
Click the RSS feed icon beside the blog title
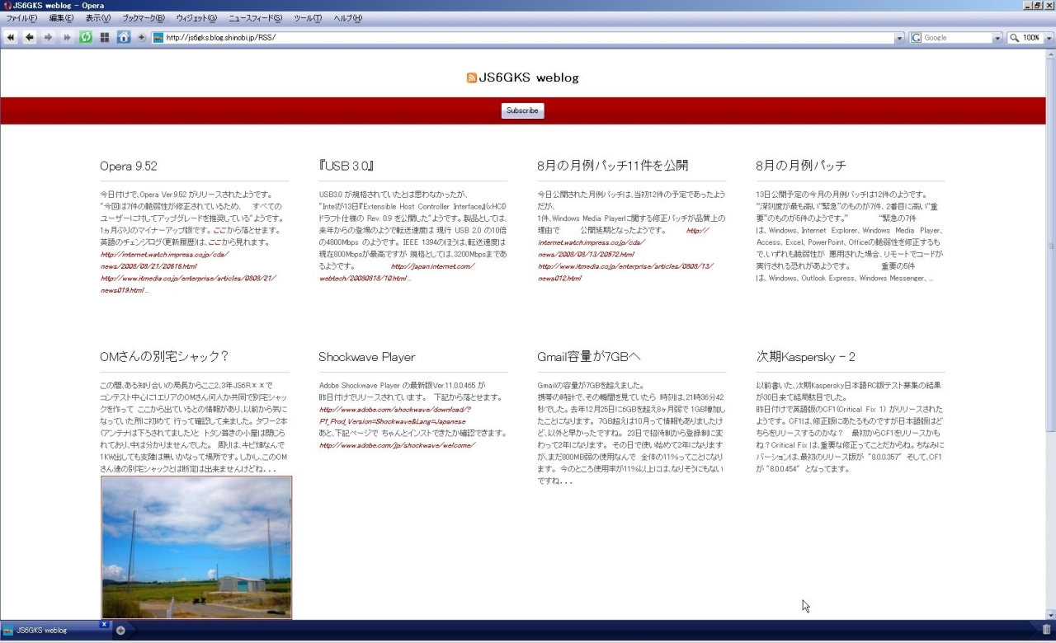click(x=471, y=77)
